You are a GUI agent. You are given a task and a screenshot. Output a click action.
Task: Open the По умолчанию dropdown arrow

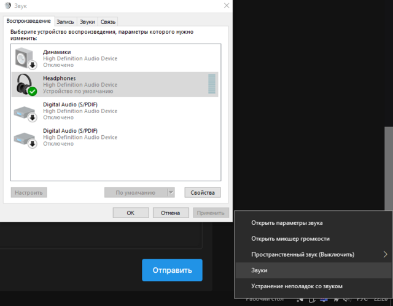tap(171, 192)
